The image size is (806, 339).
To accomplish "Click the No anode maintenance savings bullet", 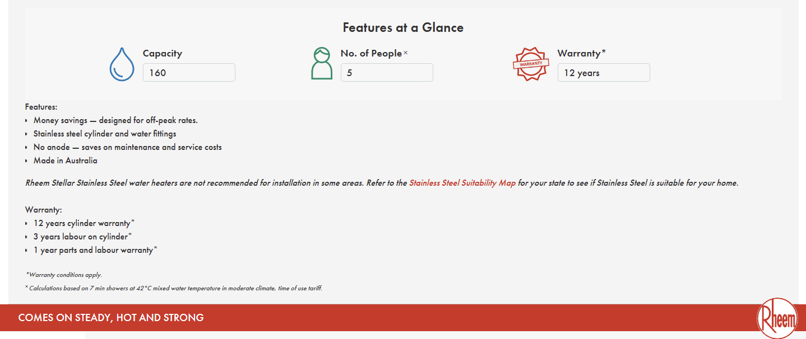I will pyautogui.click(x=127, y=147).
